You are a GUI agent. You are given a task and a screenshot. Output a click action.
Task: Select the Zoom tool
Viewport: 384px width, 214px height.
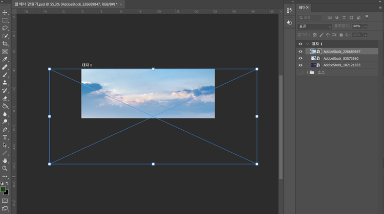pos(5,168)
